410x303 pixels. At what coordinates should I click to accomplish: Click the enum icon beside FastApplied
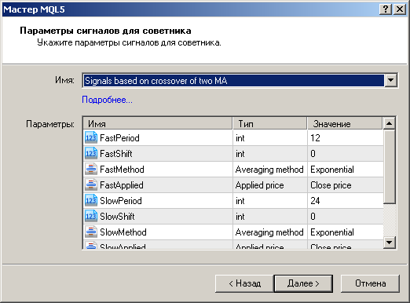click(91, 184)
